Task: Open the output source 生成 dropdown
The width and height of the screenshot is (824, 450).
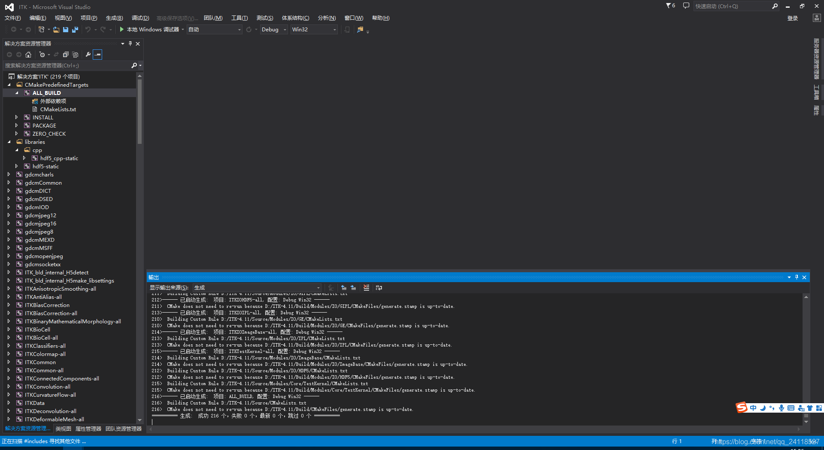Action: (x=257, y=288)
